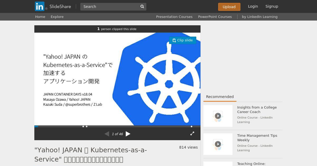Screen dimensions: 317x166
Task: Click the search magnifier icon
Action: point(142,7)
